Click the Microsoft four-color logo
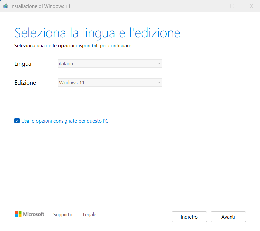Viewport: 260px width, 231px height. coord(18,214)
